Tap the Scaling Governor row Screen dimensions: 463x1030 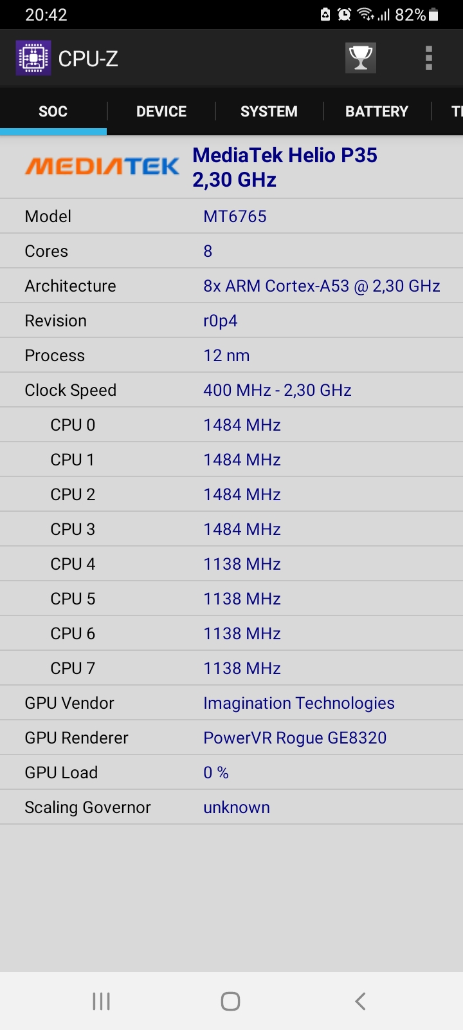[232, 807]
